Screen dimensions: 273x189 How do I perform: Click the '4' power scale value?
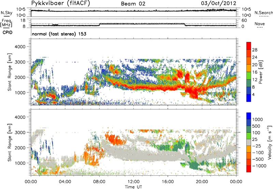click(253, 95)
